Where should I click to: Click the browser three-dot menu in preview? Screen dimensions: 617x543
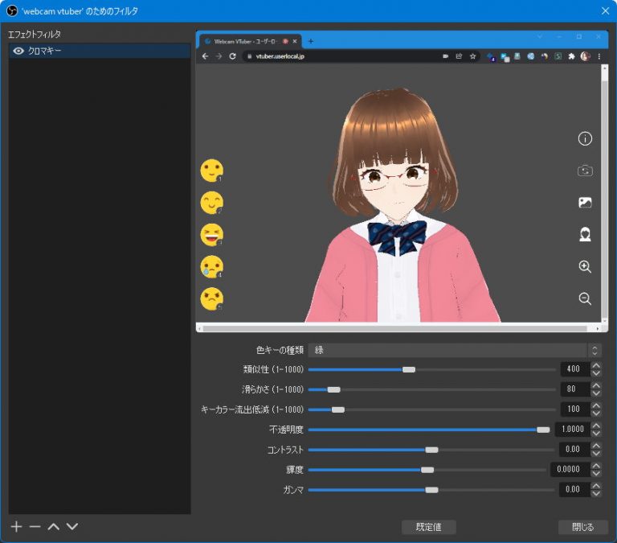(599, 56)
